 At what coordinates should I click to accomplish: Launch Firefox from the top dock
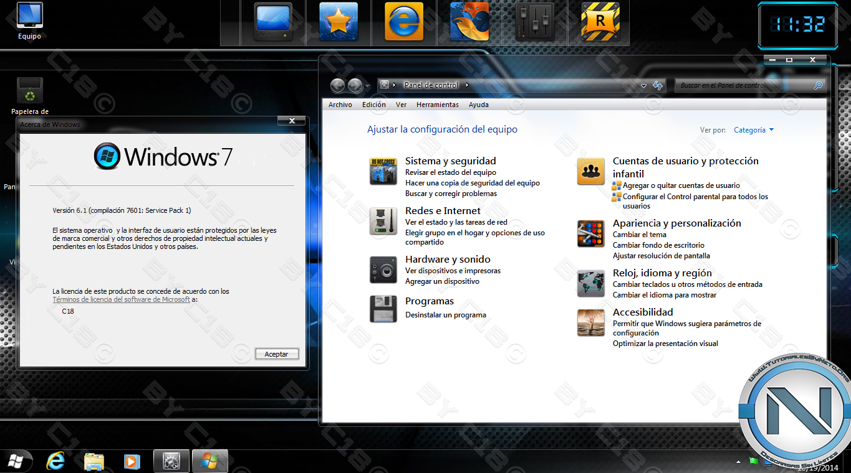tap(469, 22)
